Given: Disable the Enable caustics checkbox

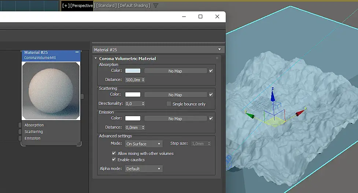Looking at the screenshot, I should (x=114, y=160).
